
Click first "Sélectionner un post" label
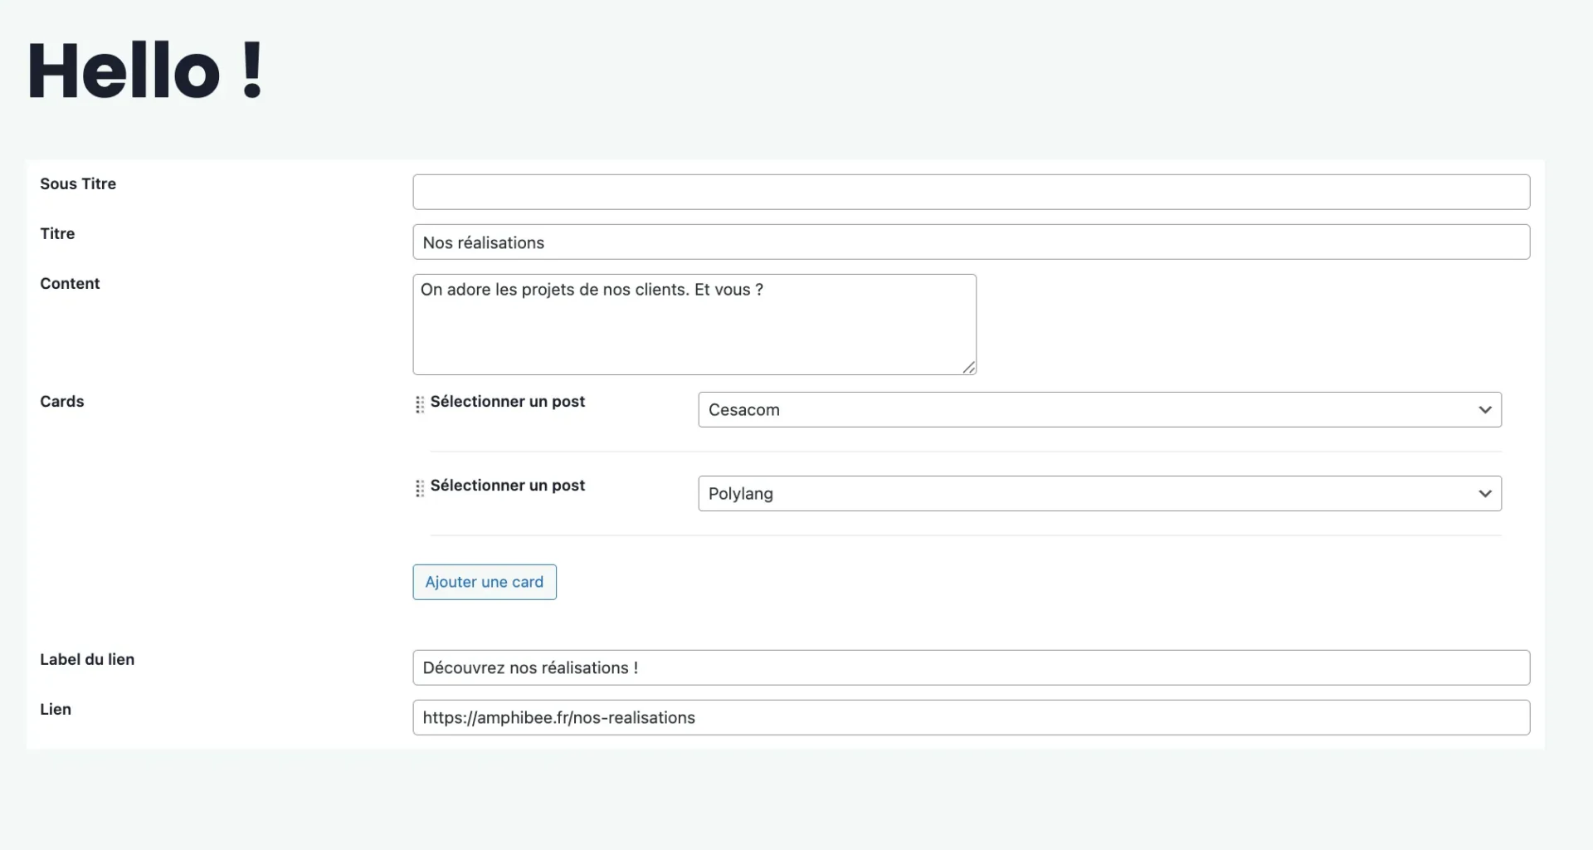pyautogui.click(x=507, y=401)
